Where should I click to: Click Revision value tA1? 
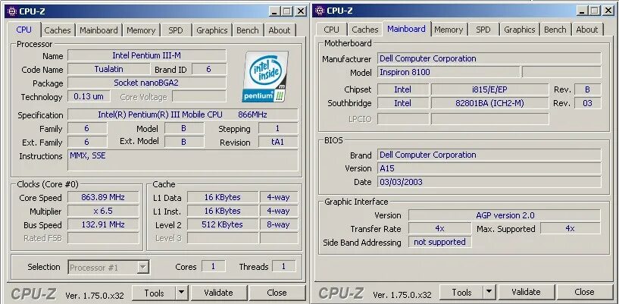(x=278, y=142)
